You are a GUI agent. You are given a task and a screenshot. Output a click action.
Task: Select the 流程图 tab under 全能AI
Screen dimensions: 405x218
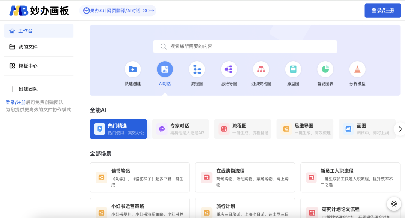(x=243, y=129)
